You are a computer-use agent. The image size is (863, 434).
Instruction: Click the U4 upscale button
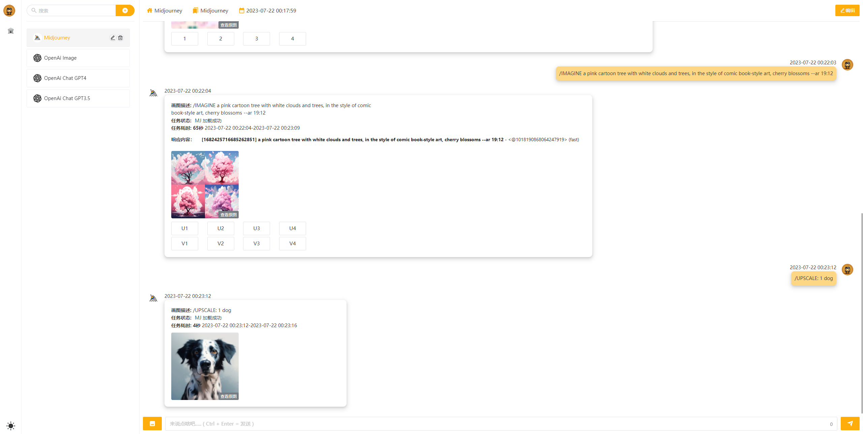tap(292, 228)
